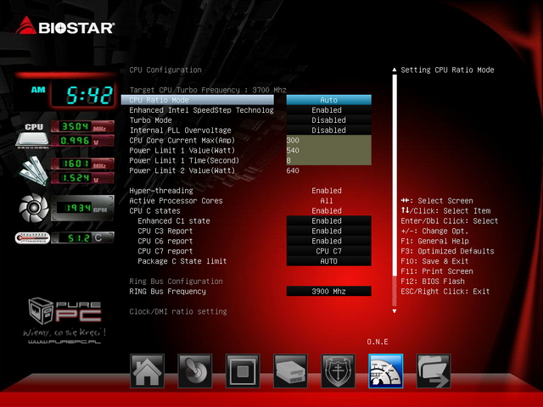543x407 pixels.
Task: Click the mouse-shaped Advanced settings icon
Action: [x=194, y=371]
